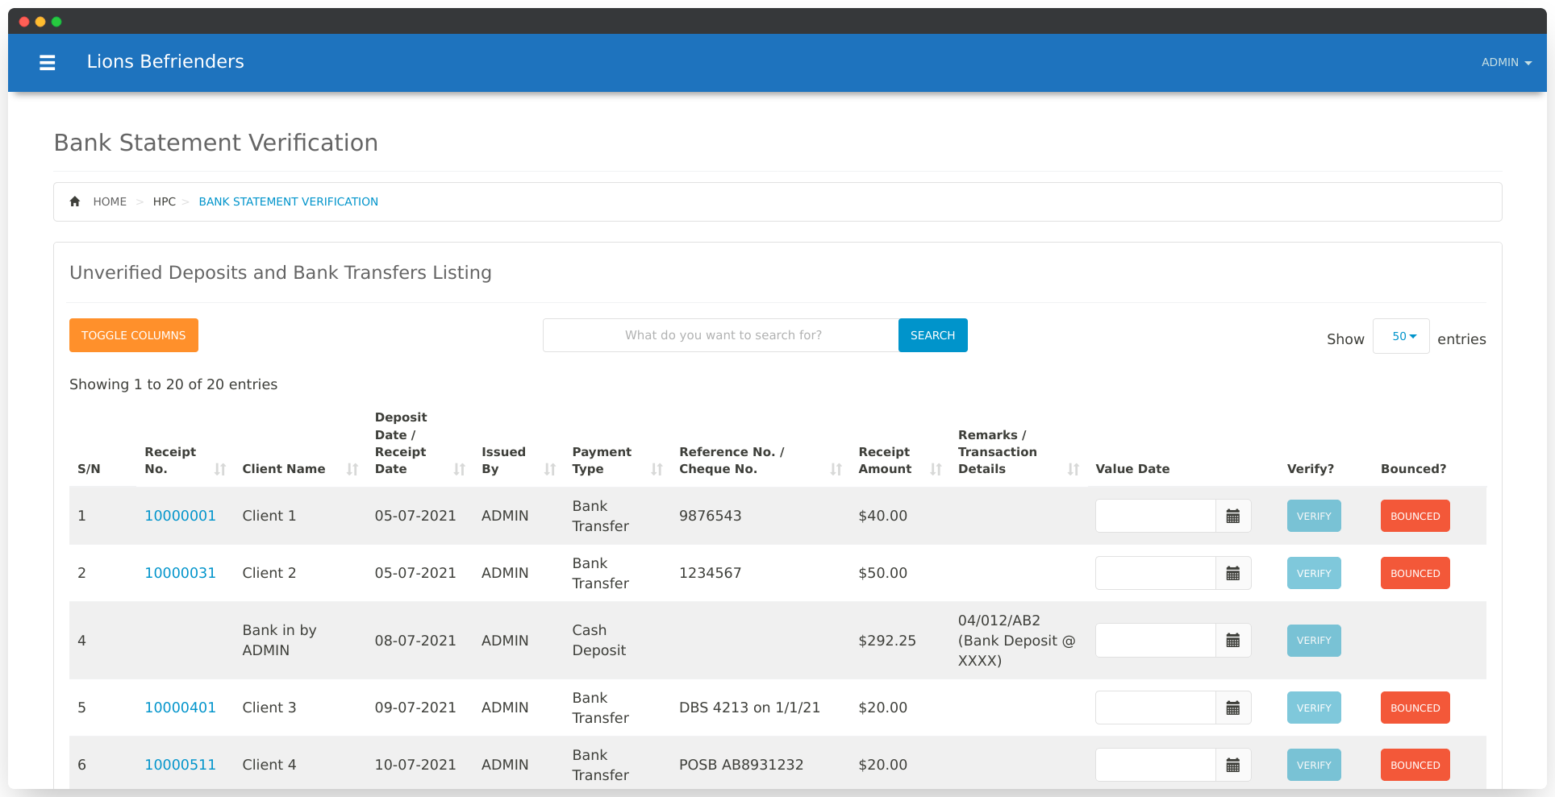Open receipt link 10000001
Viewport: 1555px width, 797px height.
180,516
